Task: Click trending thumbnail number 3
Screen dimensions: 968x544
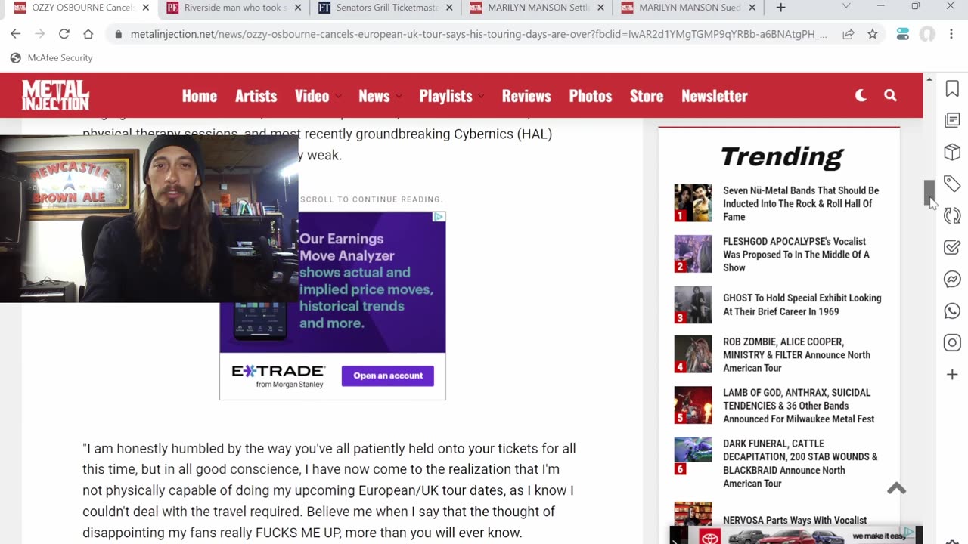Action: pos(693,304)
